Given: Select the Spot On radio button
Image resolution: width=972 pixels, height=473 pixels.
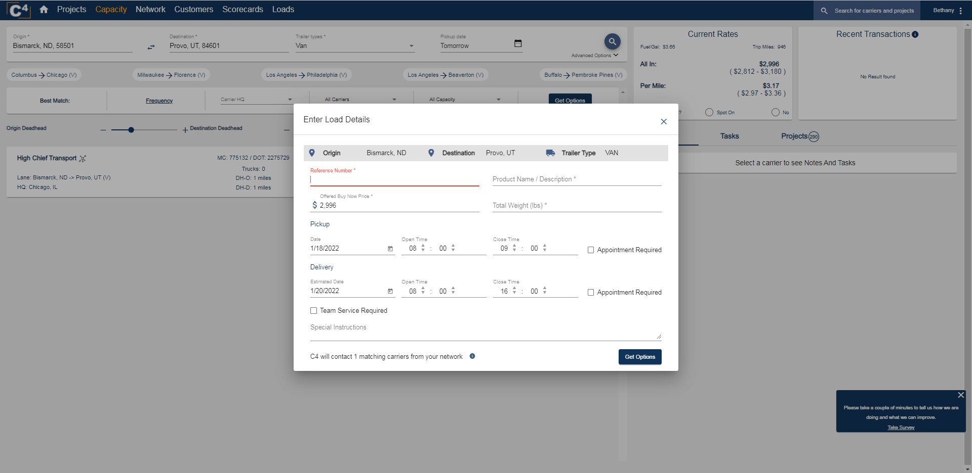Looking at the screenshot, I should [709, 112].
